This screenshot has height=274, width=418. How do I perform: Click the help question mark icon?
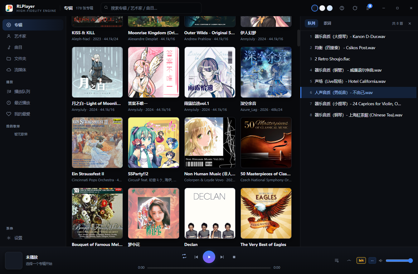click(x=342, y=8)
